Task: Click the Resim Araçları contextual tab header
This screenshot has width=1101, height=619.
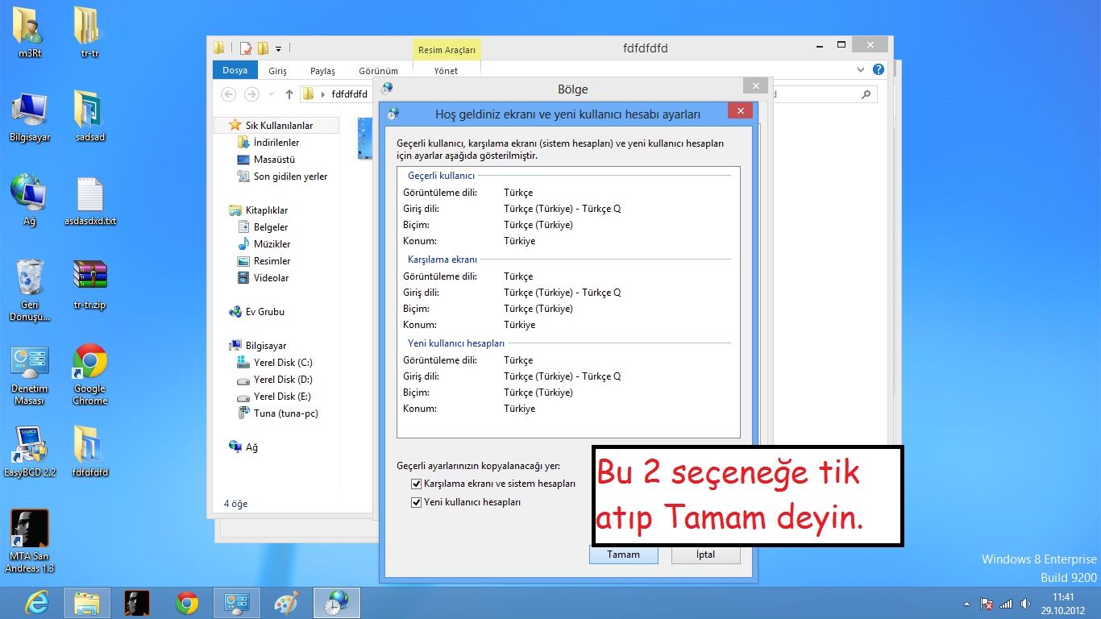Action: (447, 49)
